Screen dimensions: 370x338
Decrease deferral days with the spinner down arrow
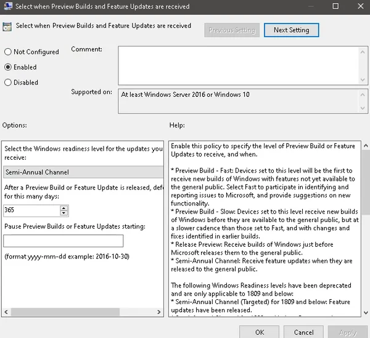click(x=64, y=213)
